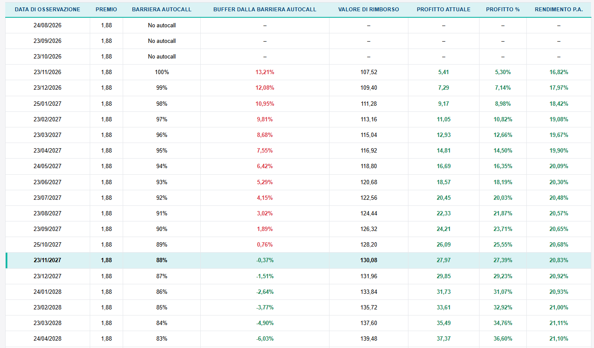The height and width of the screenshot is (348, 594).
Task: Click the buffer value 12,08%
Action: [265, 88]
